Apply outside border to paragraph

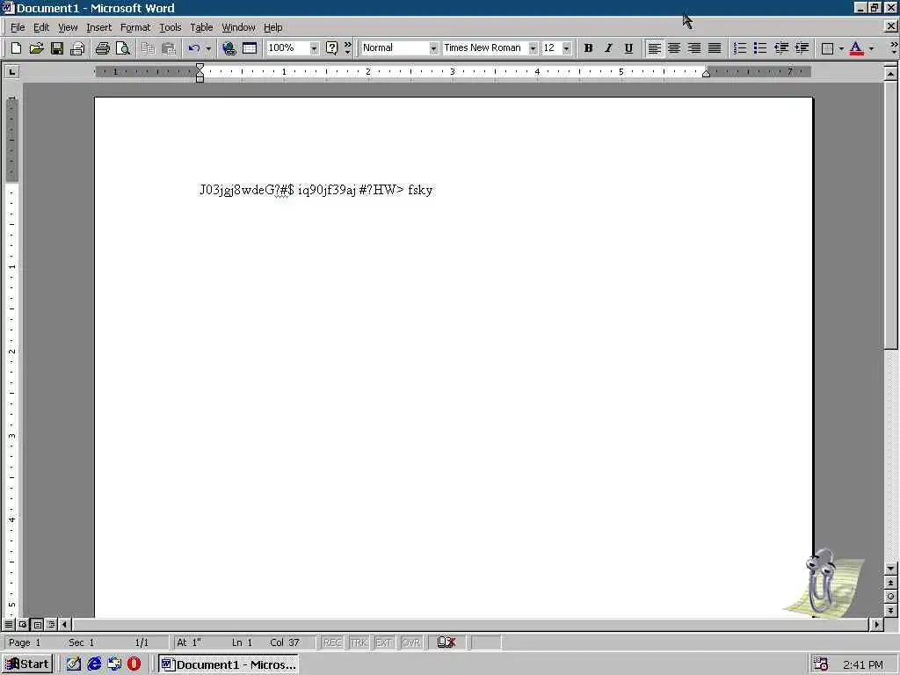(827, 48)
